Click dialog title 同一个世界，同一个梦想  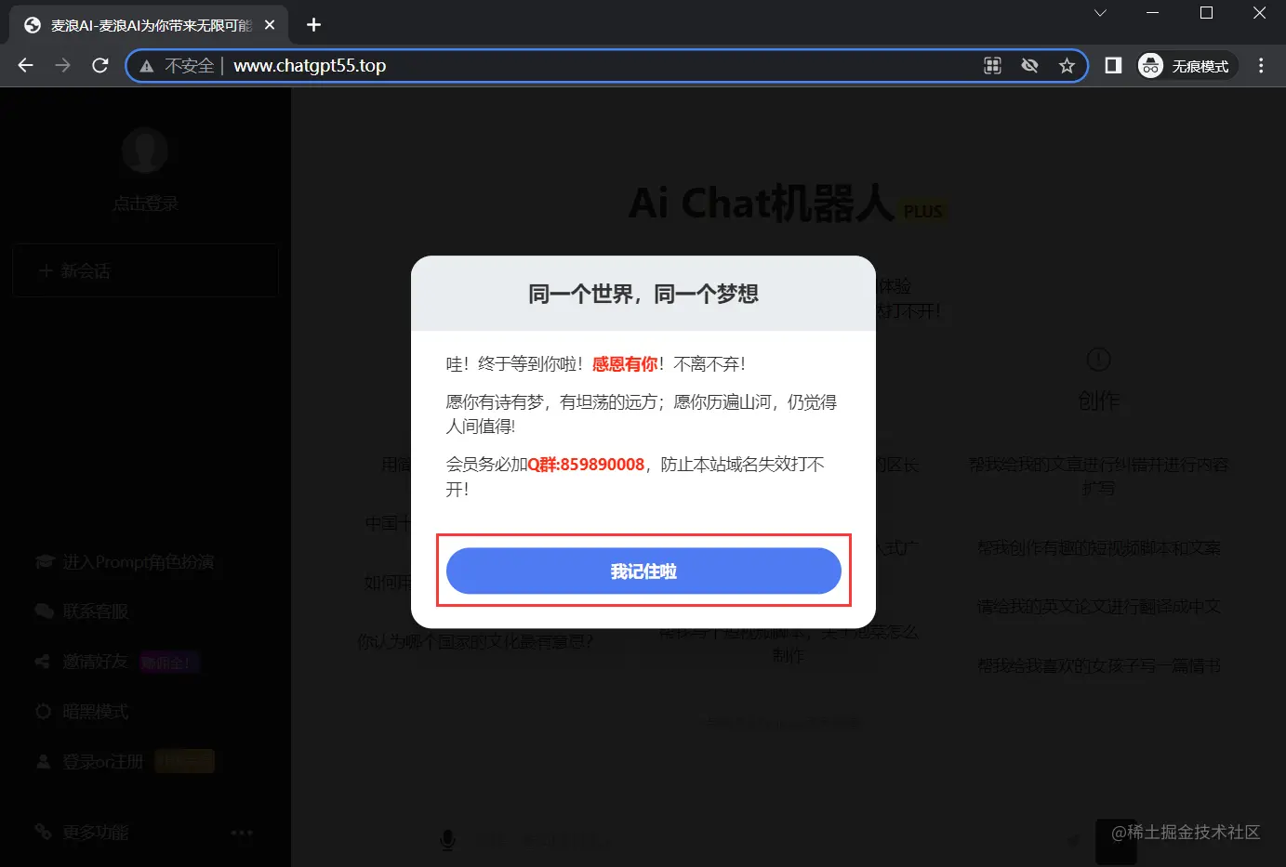[643, 294]
